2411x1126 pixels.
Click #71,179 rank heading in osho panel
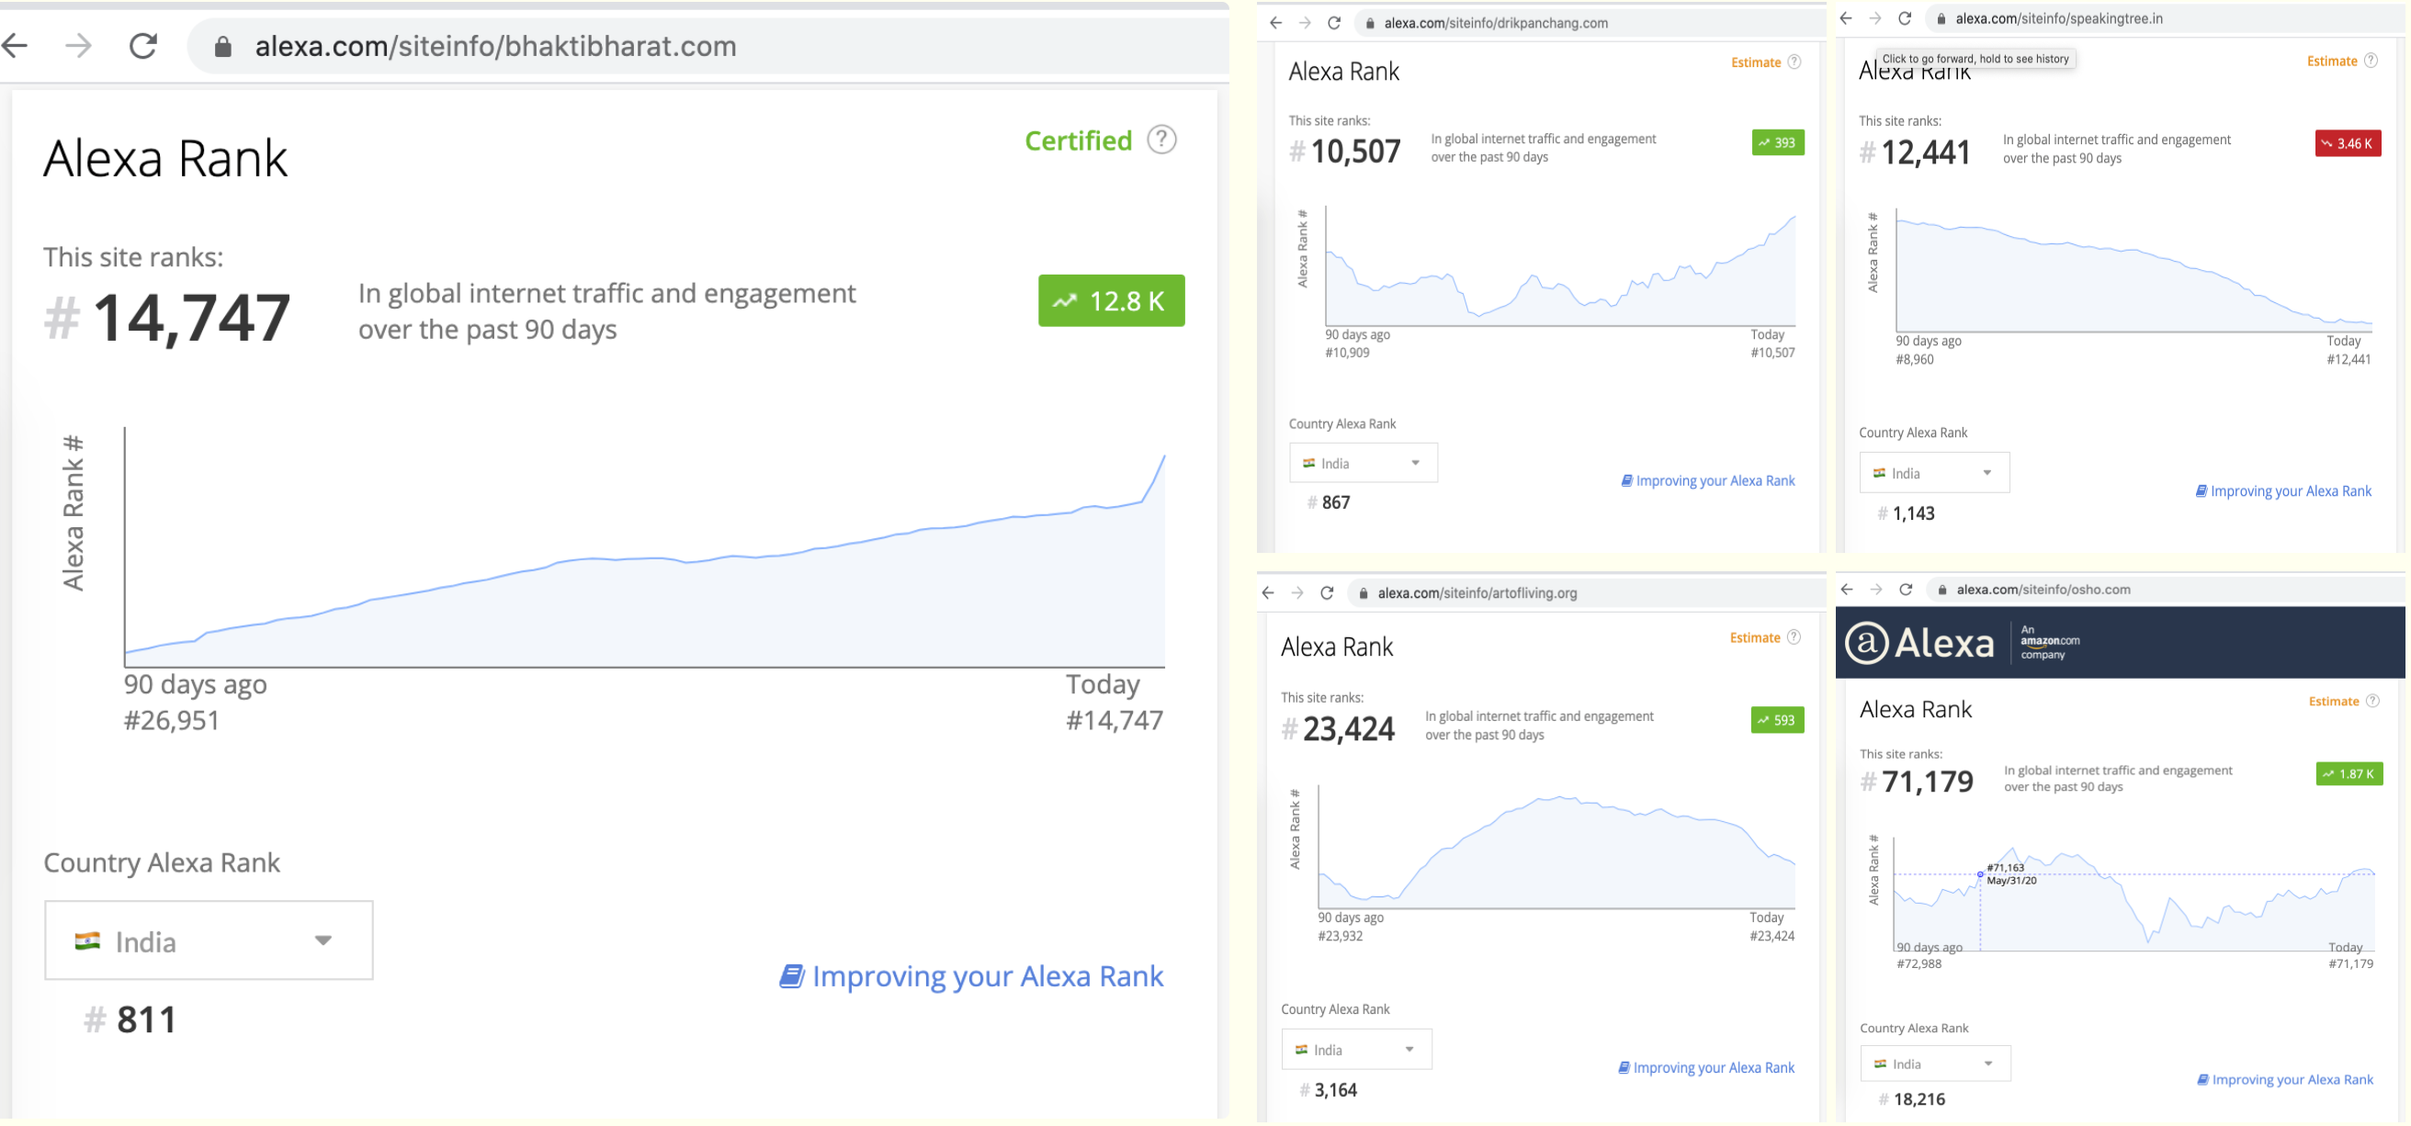pyautogui.click(x=1917, y=781)
